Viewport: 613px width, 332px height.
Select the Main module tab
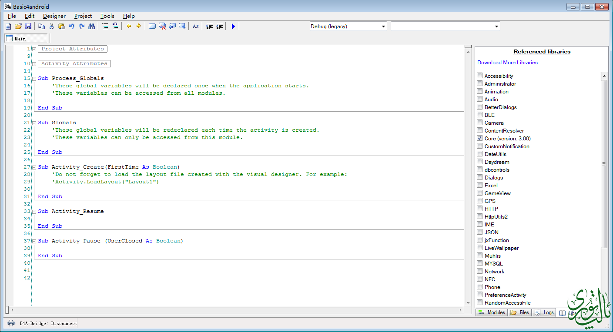click(26, 39)
